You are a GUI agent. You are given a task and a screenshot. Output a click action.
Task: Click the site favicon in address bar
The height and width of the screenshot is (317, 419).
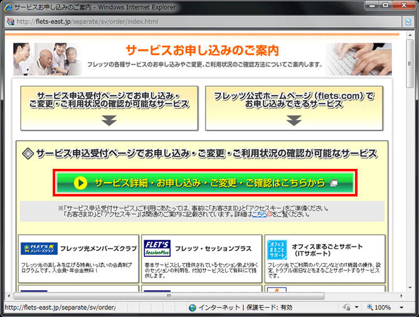(11, 21)
